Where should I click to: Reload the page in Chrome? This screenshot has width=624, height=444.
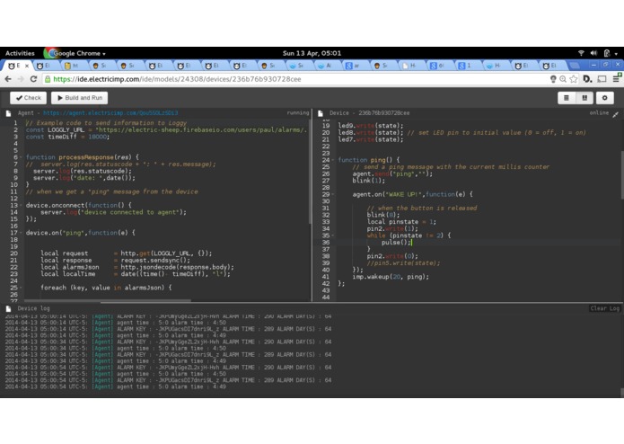(x=33, y=79)
